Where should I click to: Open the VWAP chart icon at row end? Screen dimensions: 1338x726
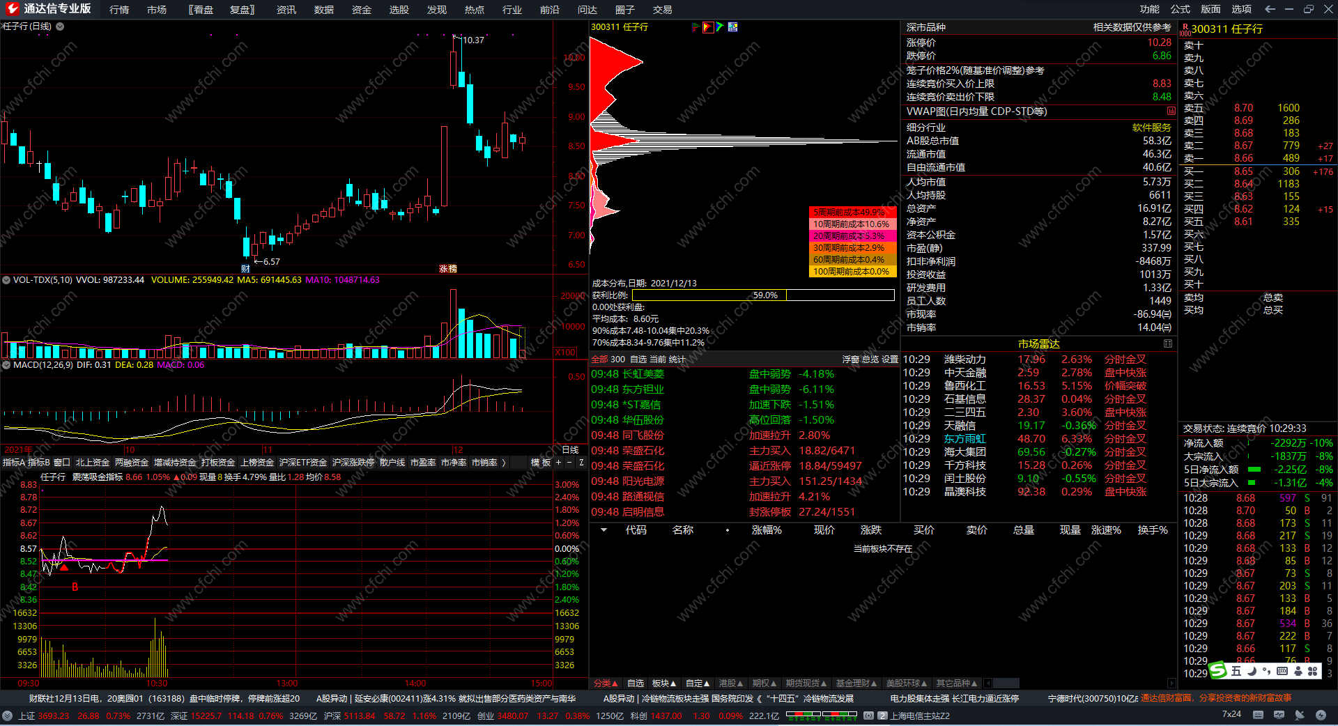click(1171, 111)
